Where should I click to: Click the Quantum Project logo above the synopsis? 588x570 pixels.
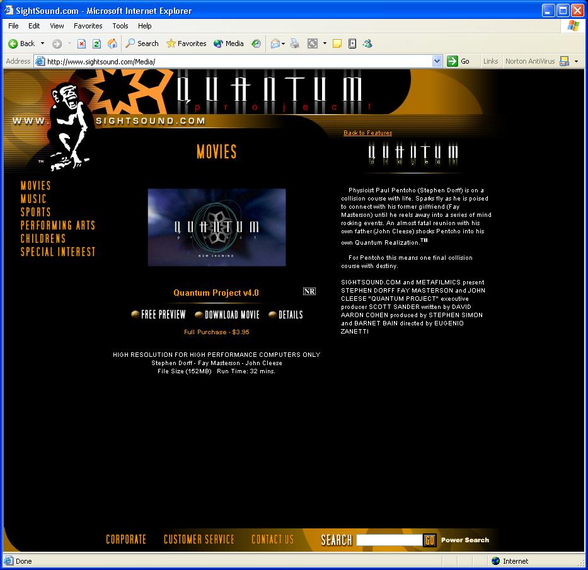413,154
